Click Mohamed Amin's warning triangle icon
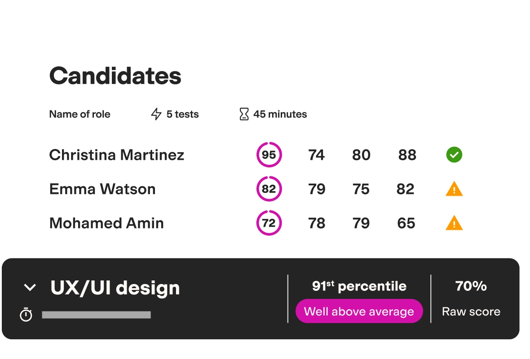 coord(454,223)
